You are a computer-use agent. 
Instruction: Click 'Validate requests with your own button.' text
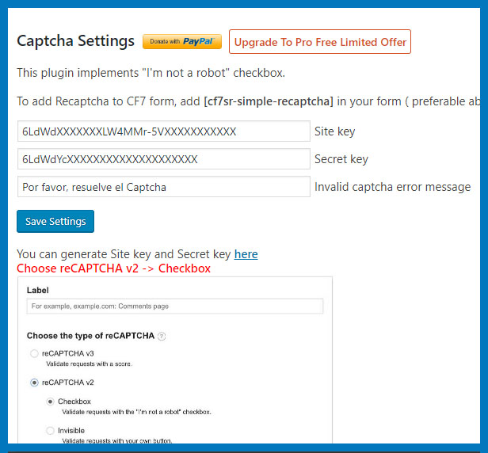116,440
